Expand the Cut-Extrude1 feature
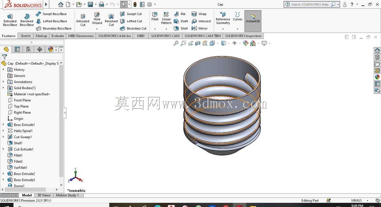 pyautogui.click(x=3, y=149)
